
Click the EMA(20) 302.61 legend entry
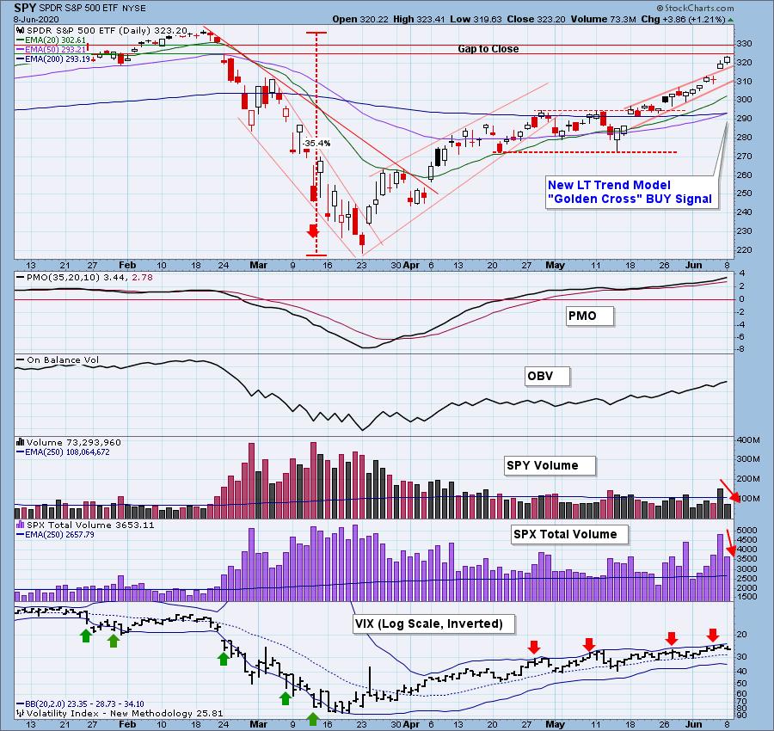pos(55,40)
